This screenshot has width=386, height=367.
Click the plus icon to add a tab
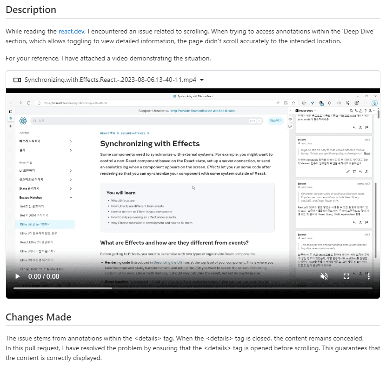coord(11,126)
